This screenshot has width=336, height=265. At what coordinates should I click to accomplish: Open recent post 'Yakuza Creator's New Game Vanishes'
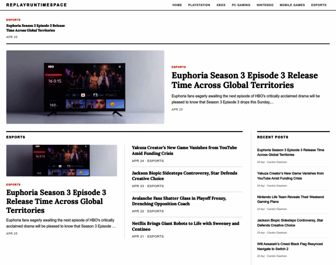290,176
